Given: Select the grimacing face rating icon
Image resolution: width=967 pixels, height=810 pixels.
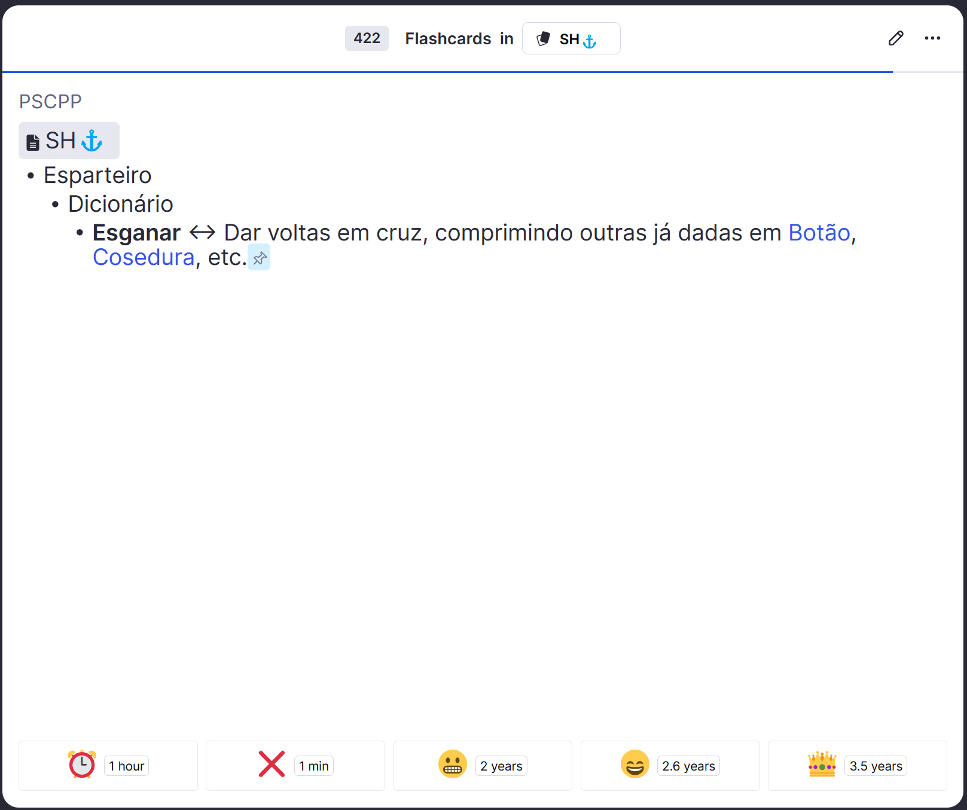Looking at the screenshot, I should 453,765.
